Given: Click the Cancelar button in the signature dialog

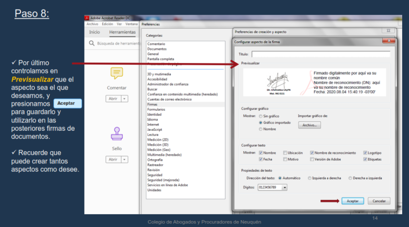Looking at the screenshot, I should [379, 201].
